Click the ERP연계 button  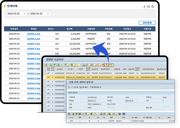point(147,23)
